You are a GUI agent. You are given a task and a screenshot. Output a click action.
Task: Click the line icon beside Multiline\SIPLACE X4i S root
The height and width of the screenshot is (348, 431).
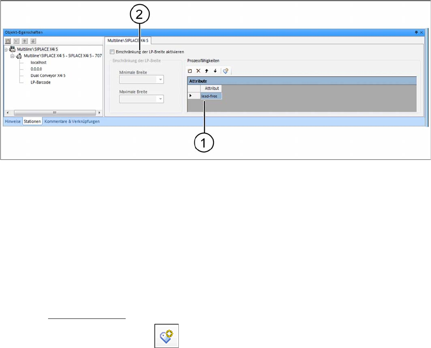pos(12,49)
